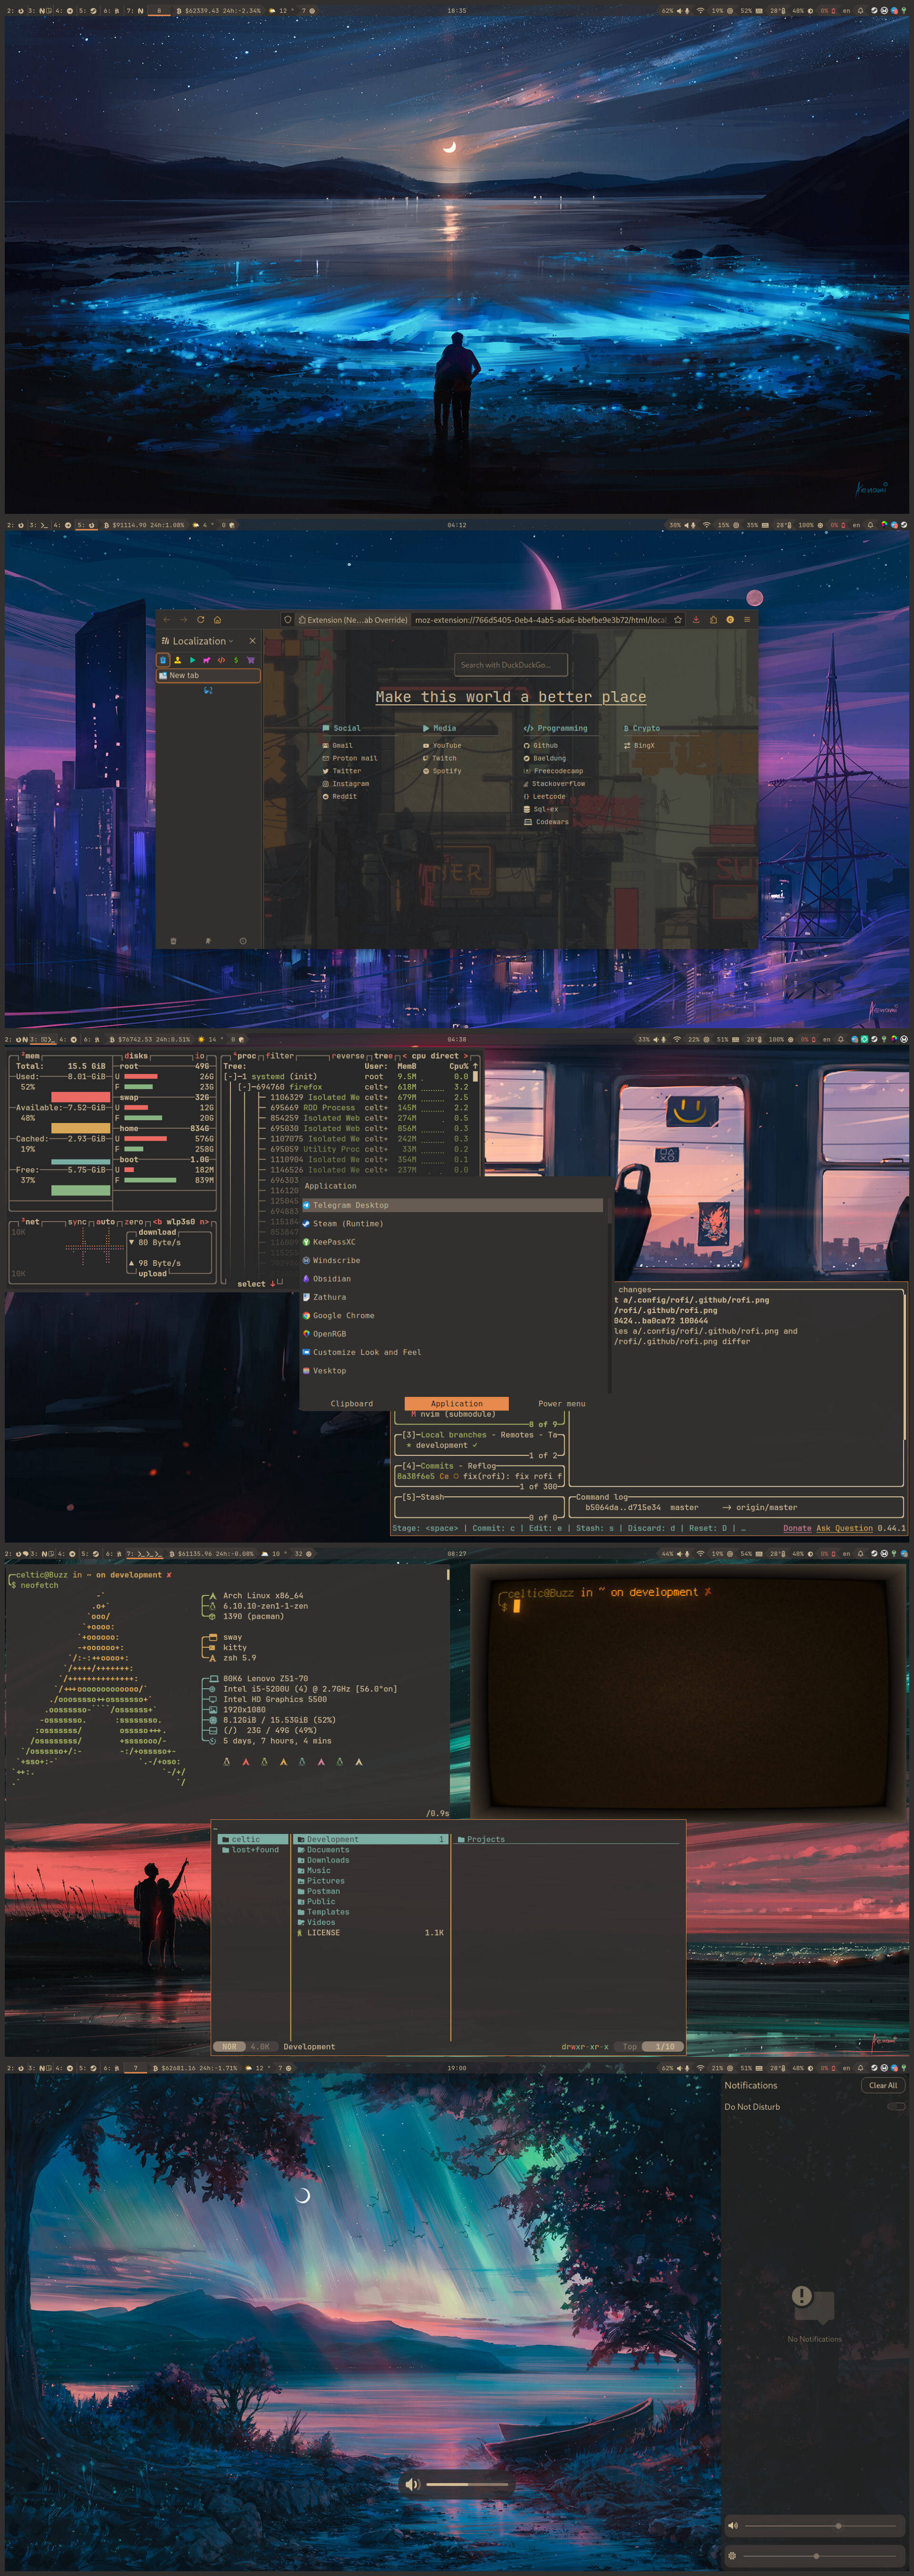Select the orange code workspace icon
The height and width of the screenshot is (2576, 914).
(221, 660)
